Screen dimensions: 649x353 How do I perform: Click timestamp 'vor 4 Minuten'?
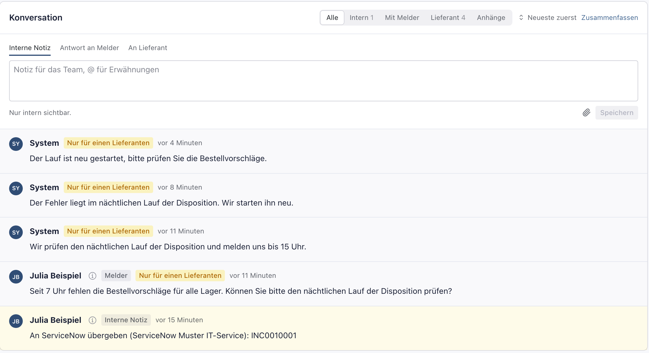click(180, 143)
